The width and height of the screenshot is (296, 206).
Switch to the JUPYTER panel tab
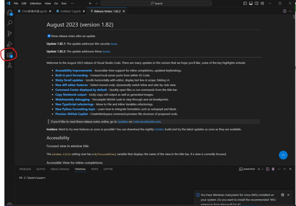click(x=108, y=169)
